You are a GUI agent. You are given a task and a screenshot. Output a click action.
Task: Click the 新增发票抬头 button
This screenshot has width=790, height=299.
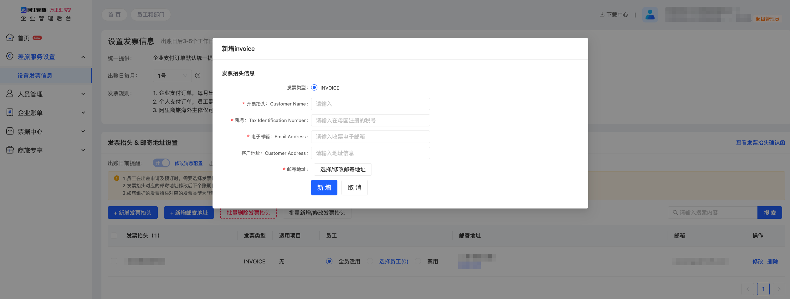click(x=133, y=213)
